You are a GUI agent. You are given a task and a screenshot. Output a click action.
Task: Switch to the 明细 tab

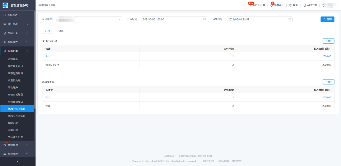61,31
